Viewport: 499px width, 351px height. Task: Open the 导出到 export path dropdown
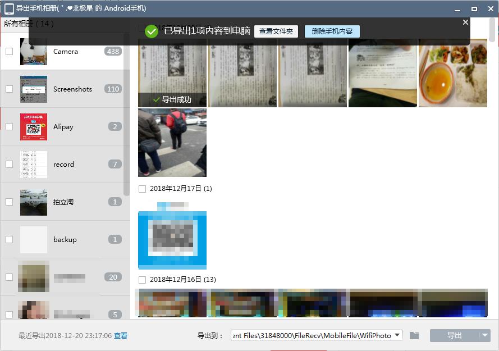(398, 335)
